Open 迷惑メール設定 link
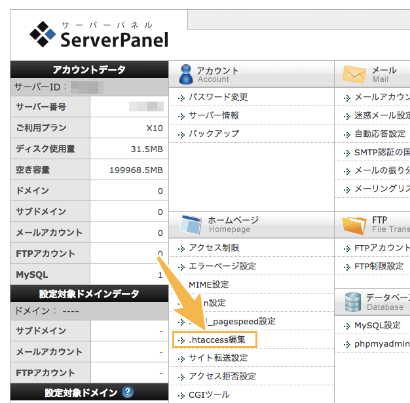The width and height of the screenshot is (410, 403). (x=382, y=115)
